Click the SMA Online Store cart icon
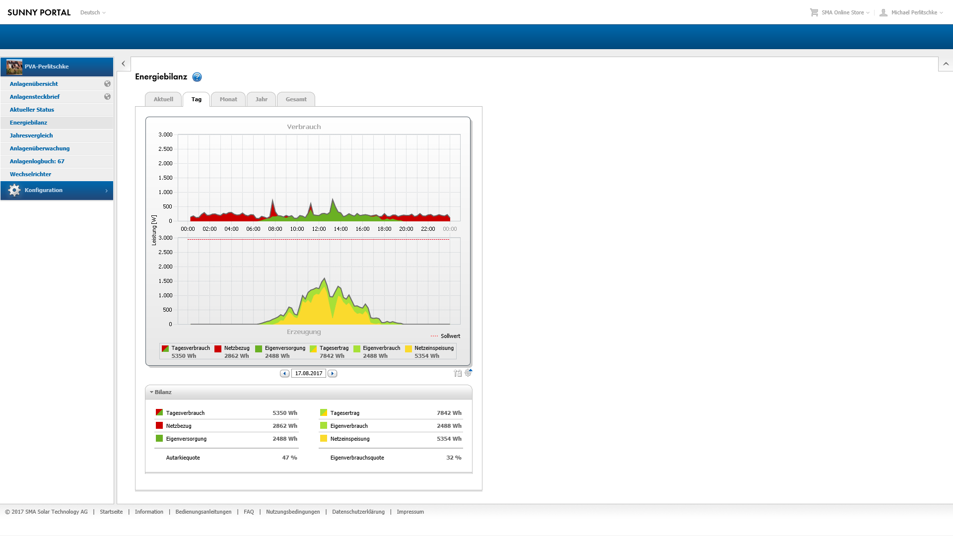953x536 pixels. [x=814, y=12]
